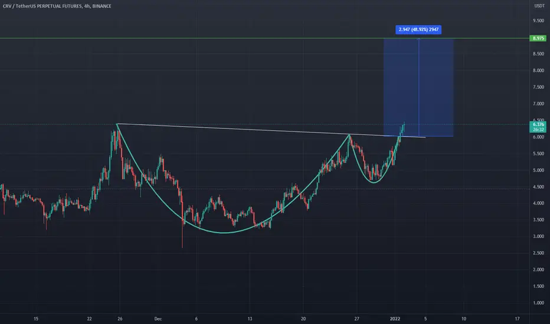The height and width of the screenshot is (324, 550).
Task: Click the 2.000 price axis value
Action: pyautogui.click(x=538, y=270)
